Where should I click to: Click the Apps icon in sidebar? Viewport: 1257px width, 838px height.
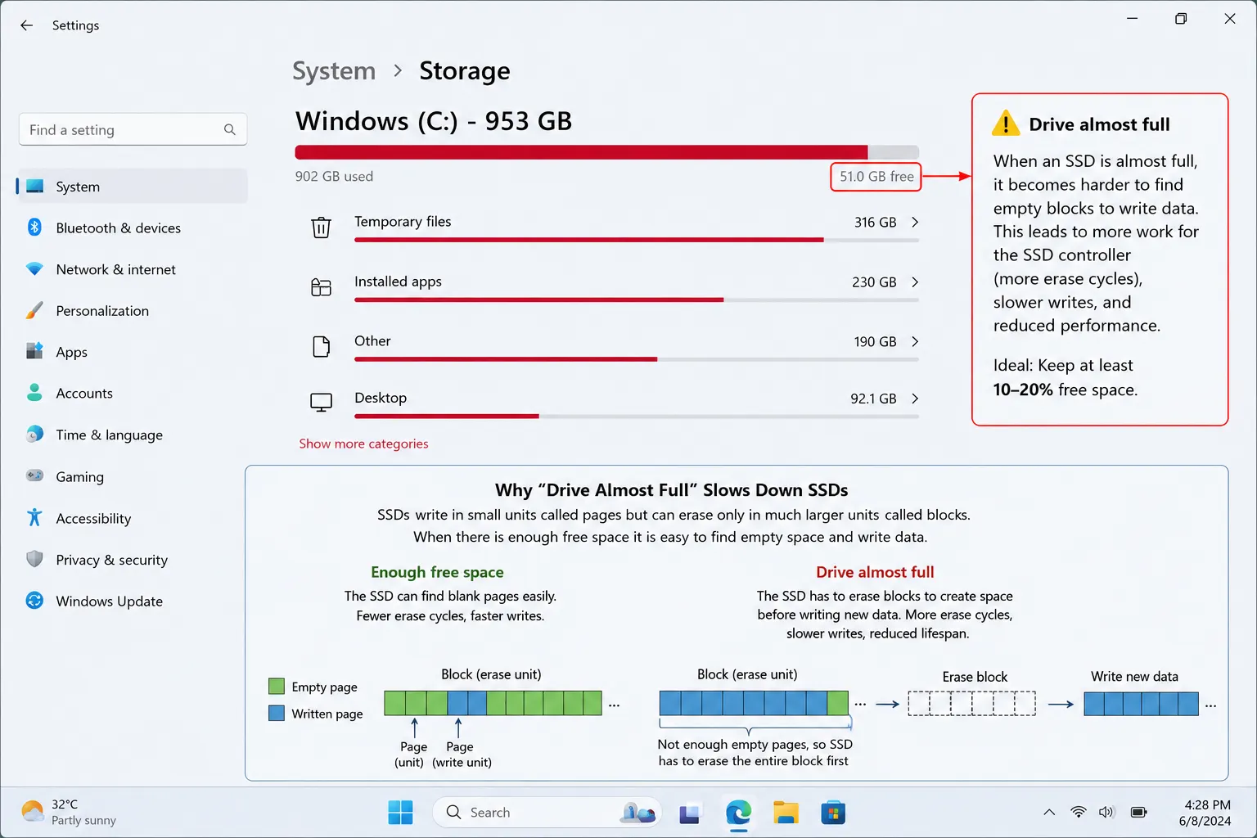click(x=34, y=351)
